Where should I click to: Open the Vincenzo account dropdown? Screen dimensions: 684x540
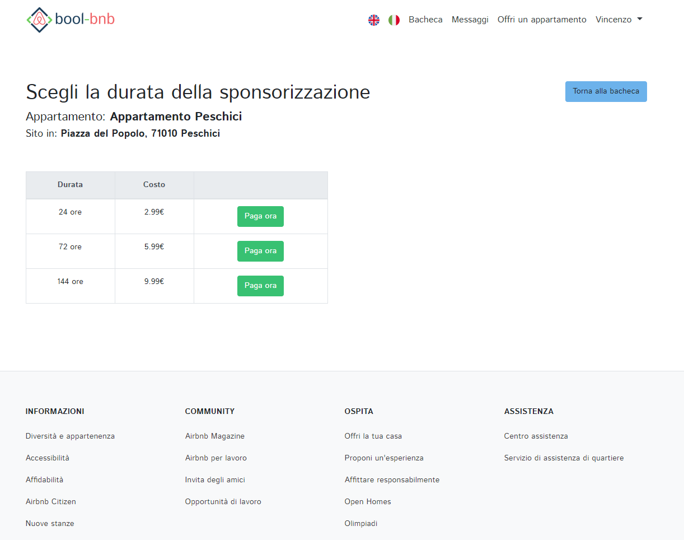pyautogui.click(x=619, y=19)
